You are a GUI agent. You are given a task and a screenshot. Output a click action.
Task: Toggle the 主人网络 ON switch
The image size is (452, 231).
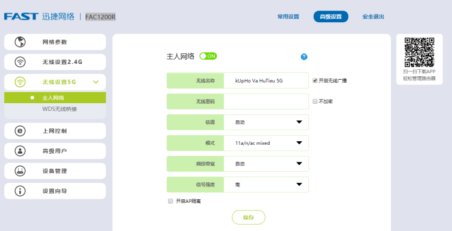pos(208,56)
